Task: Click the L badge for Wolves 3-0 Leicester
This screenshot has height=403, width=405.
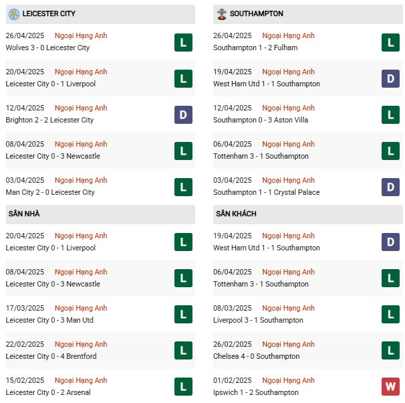Action: click(183, 42)
